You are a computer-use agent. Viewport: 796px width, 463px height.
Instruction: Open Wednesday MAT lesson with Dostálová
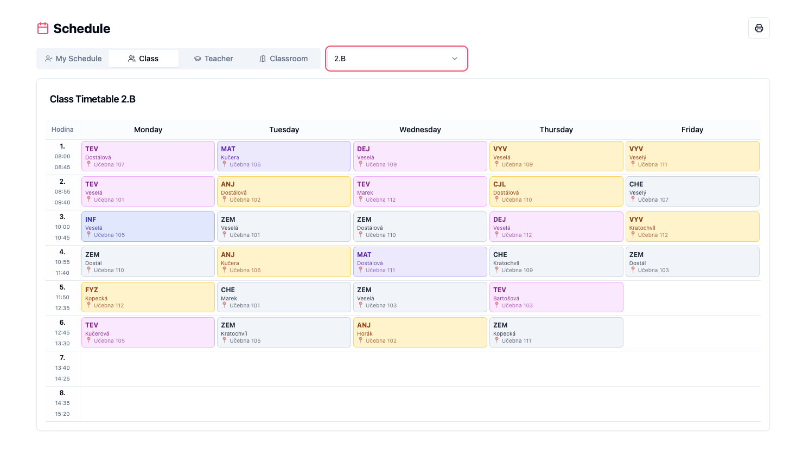click(420, 262)
